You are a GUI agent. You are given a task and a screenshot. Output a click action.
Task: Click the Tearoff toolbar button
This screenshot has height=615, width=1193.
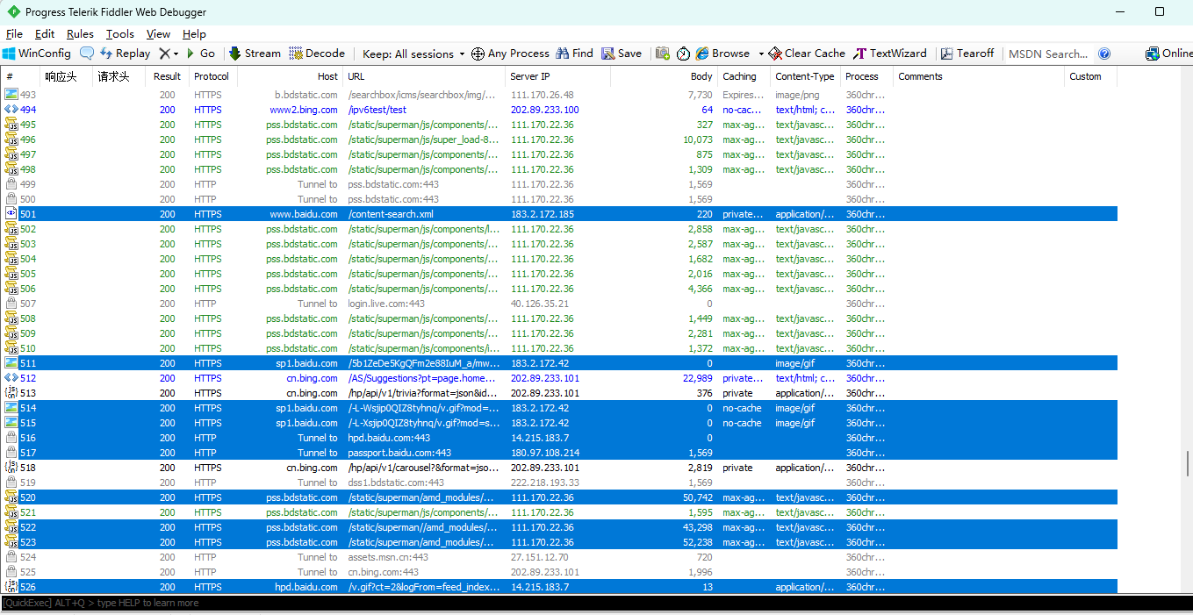(967, 54)
